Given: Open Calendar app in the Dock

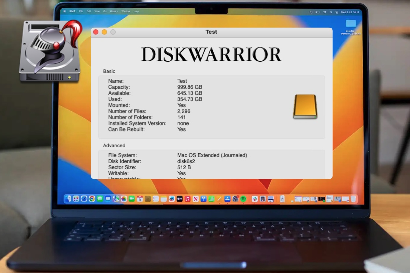Looking at the screenshot, I should [x=140, y=199].
